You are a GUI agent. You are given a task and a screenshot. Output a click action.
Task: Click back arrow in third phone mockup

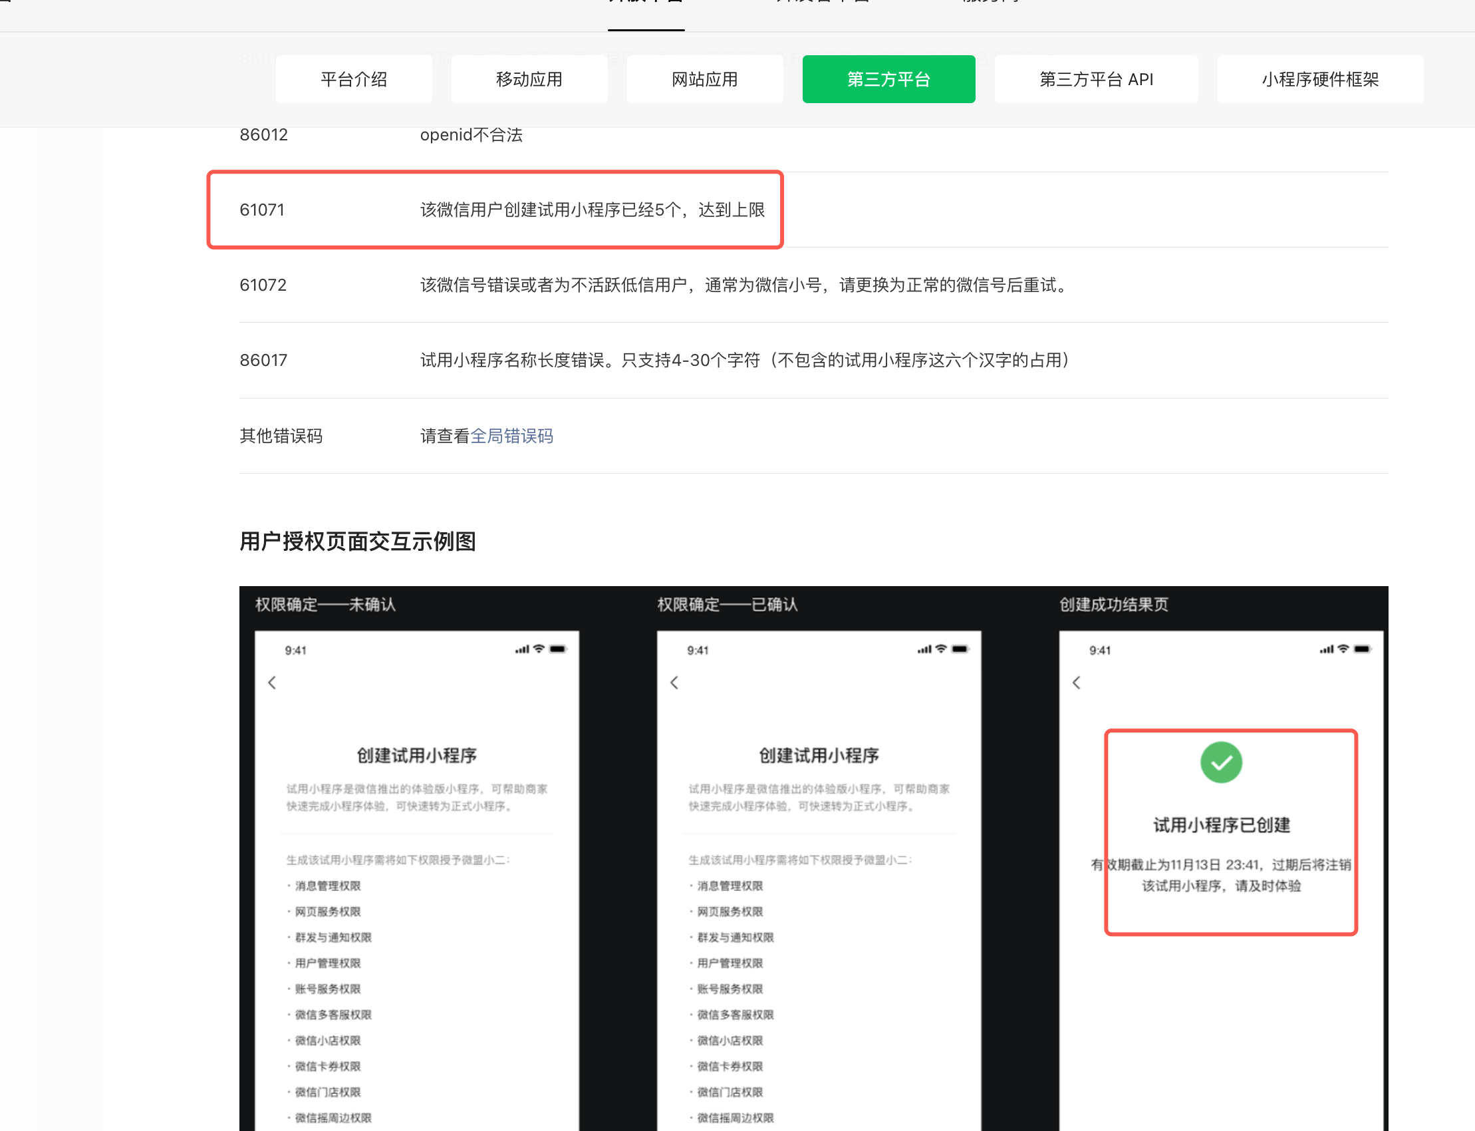1077,683
